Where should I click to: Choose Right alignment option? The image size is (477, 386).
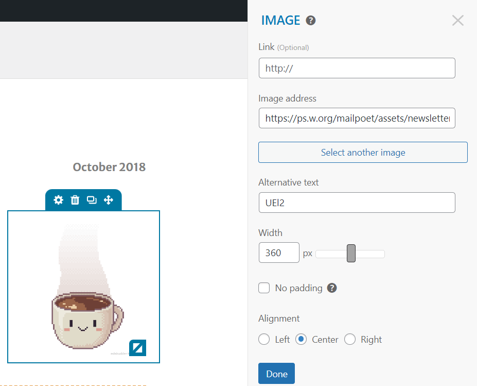coord(350,339)
